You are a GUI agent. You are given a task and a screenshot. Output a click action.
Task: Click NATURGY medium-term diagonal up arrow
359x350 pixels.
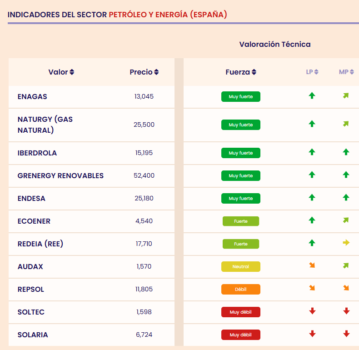pyautogui.click(x=346, y=124)
